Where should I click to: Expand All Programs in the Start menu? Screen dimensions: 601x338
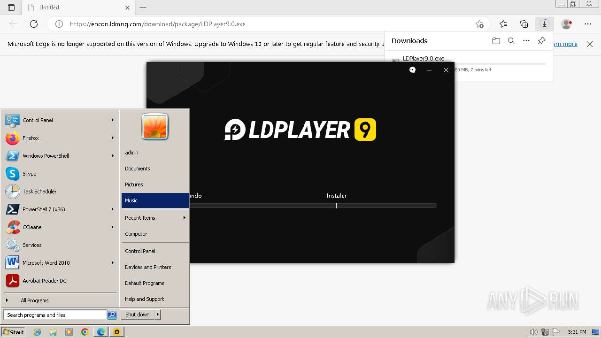(x=60, y=300)
